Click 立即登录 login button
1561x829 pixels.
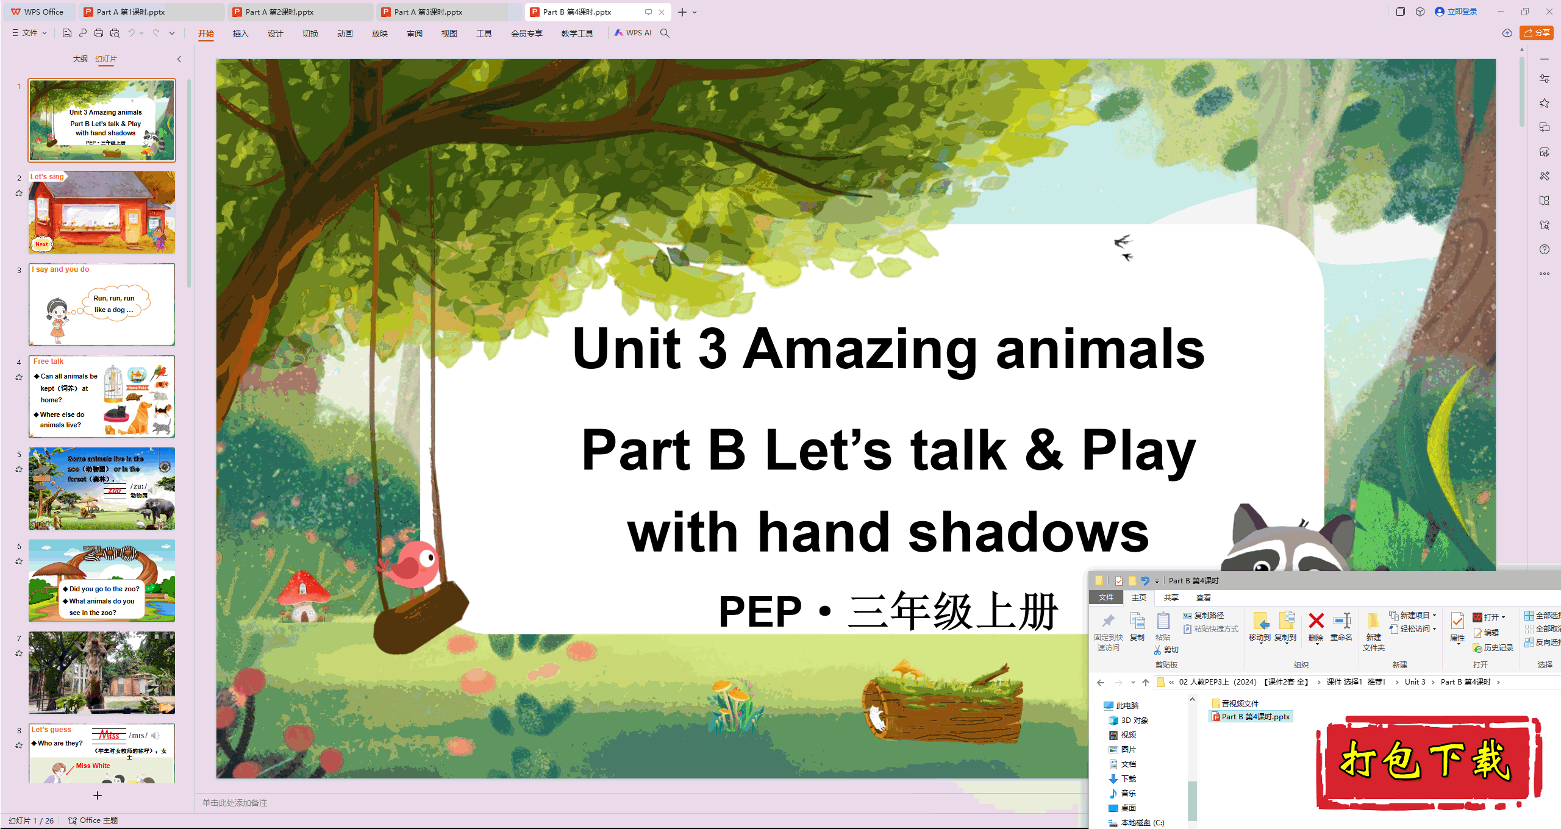tap(1456, 12)
